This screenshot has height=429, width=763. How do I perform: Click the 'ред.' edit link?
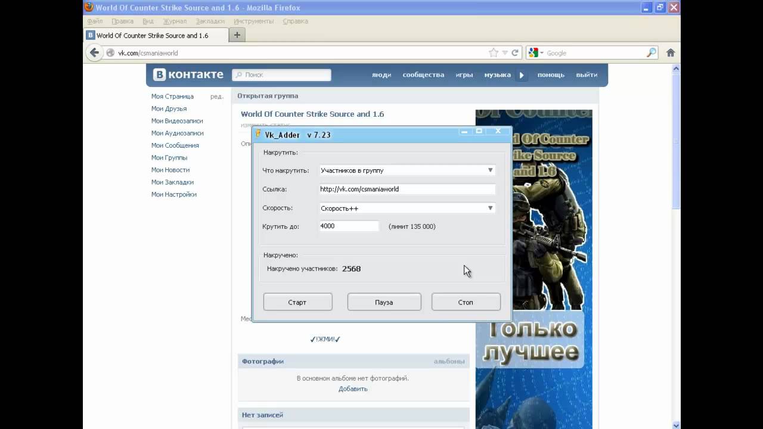point(217,97)
